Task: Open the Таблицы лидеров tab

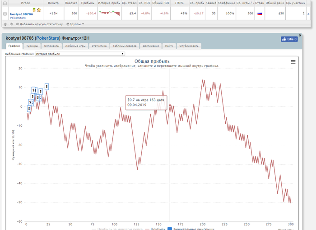Action: [x=125, y=46]
